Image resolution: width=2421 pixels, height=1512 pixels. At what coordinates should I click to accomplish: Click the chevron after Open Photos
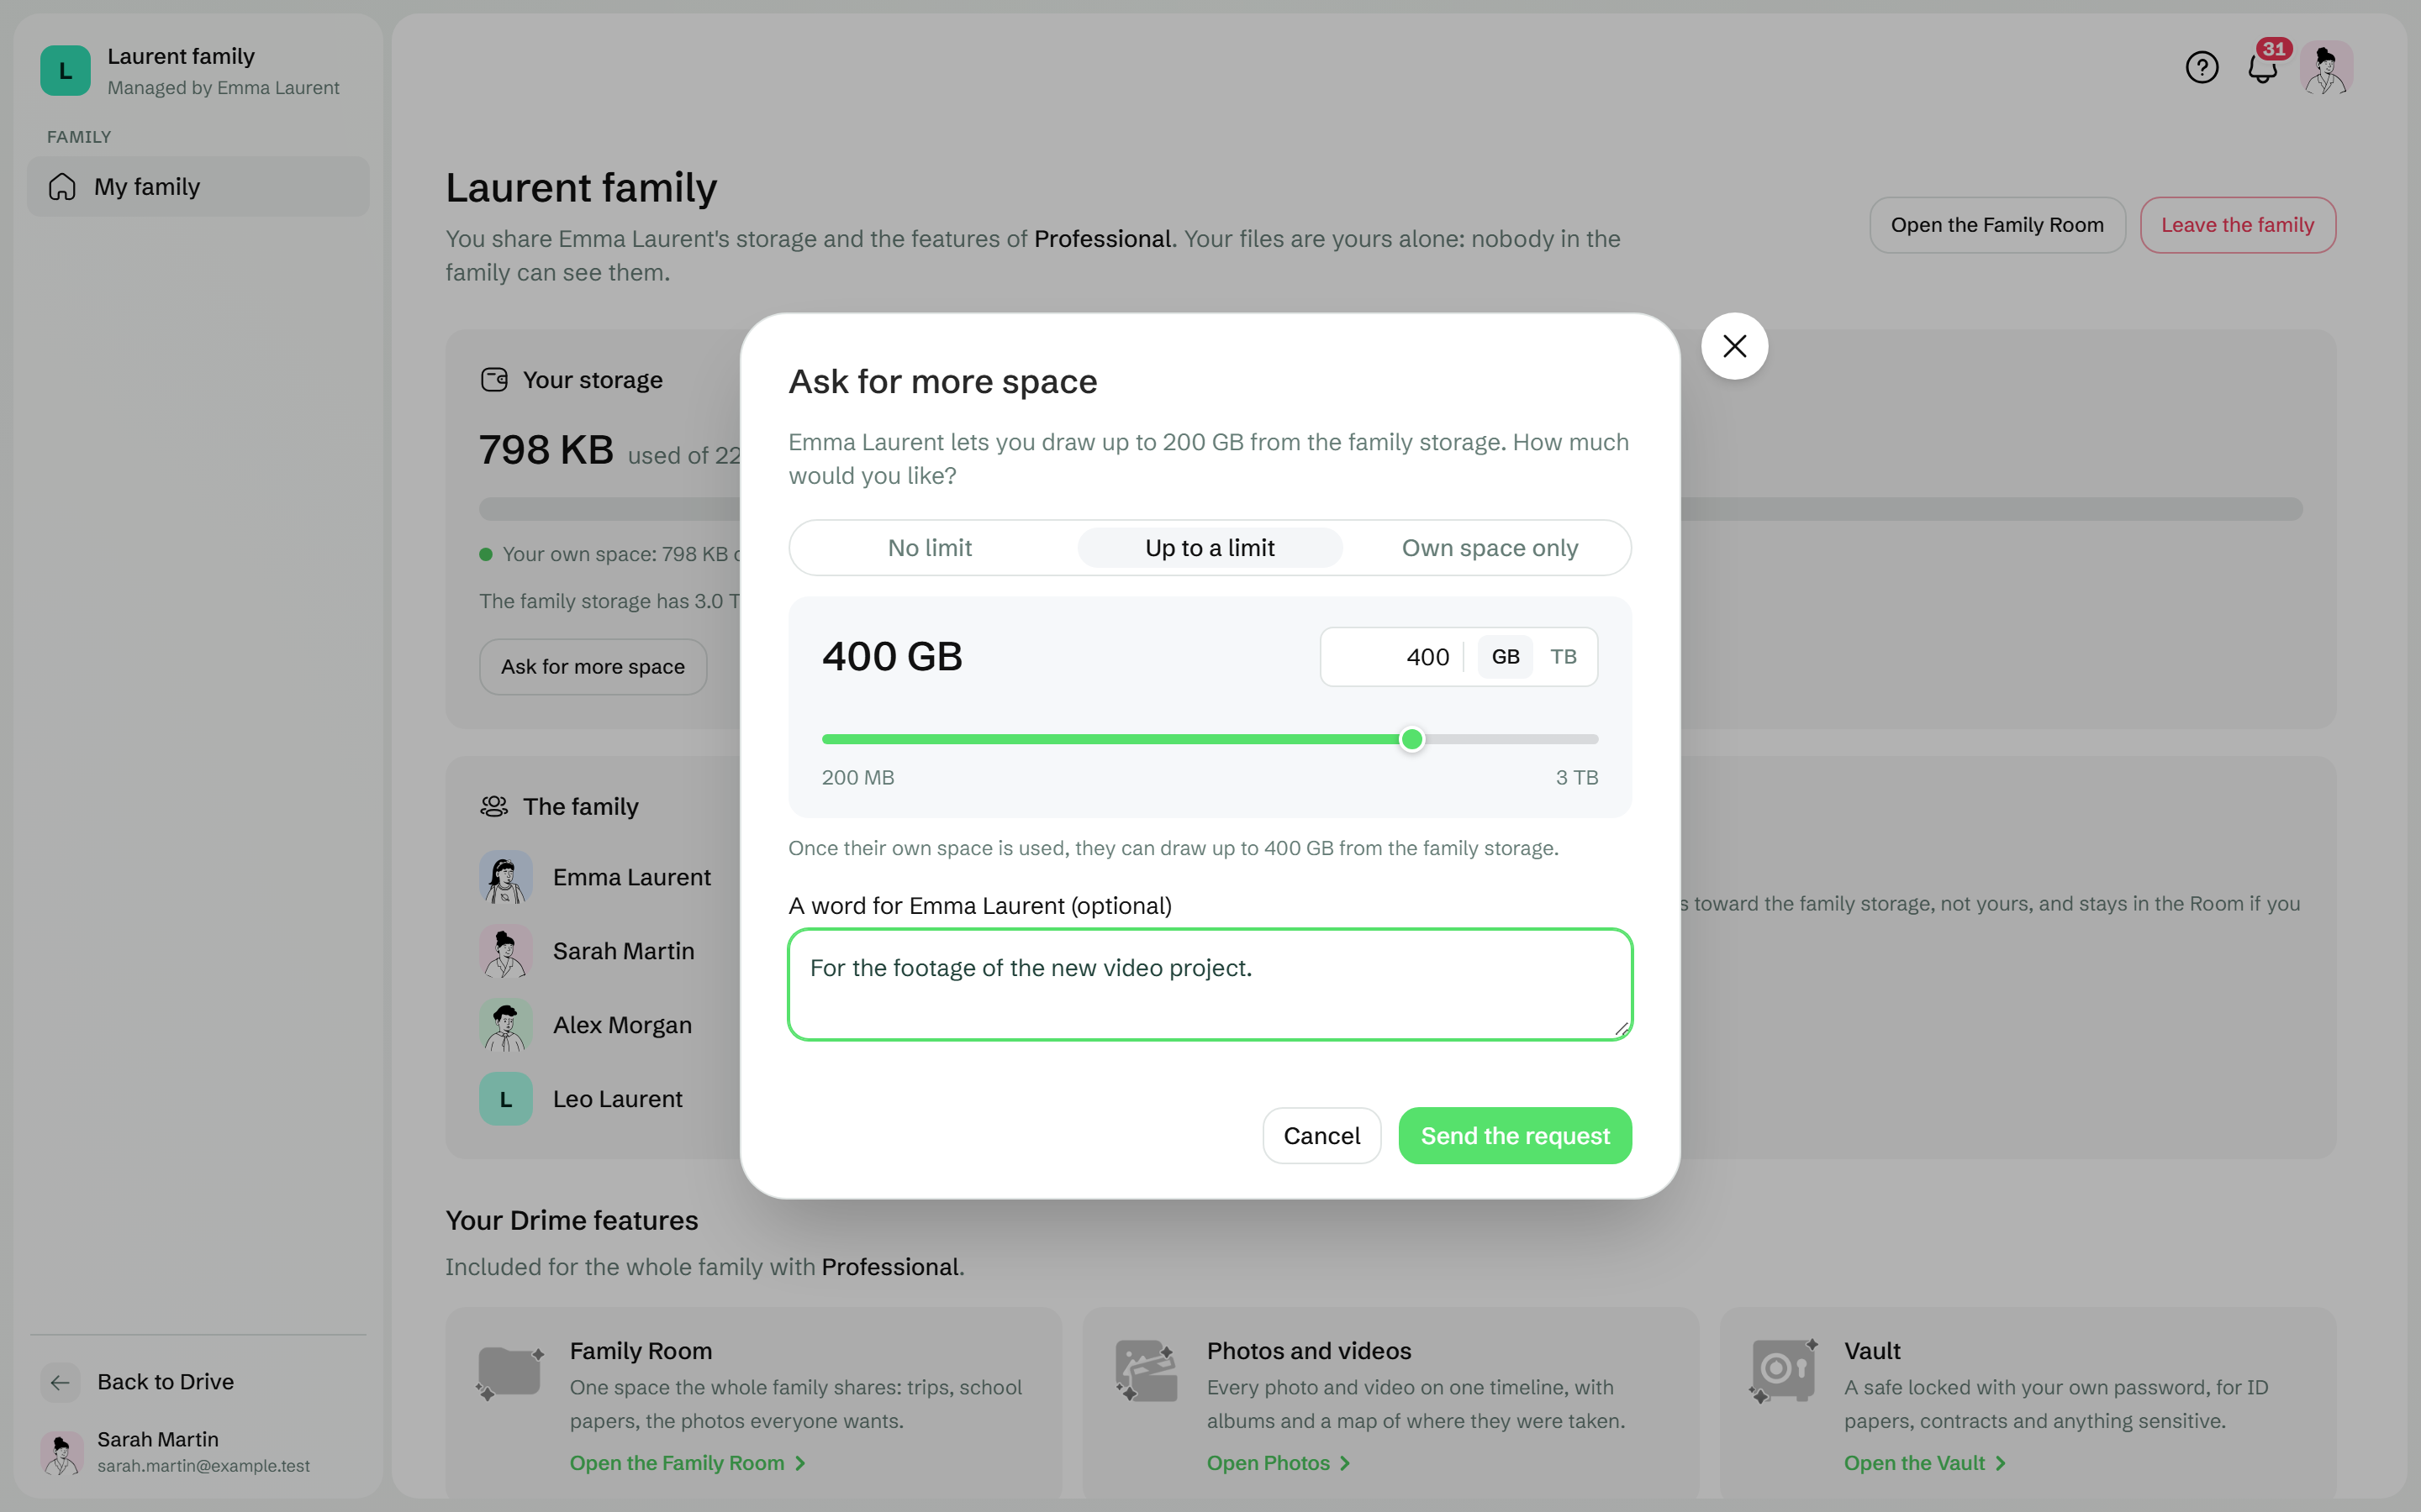1346,1464
